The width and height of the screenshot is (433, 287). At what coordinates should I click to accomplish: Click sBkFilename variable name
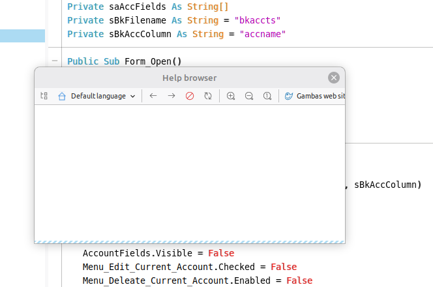(138, 20)
